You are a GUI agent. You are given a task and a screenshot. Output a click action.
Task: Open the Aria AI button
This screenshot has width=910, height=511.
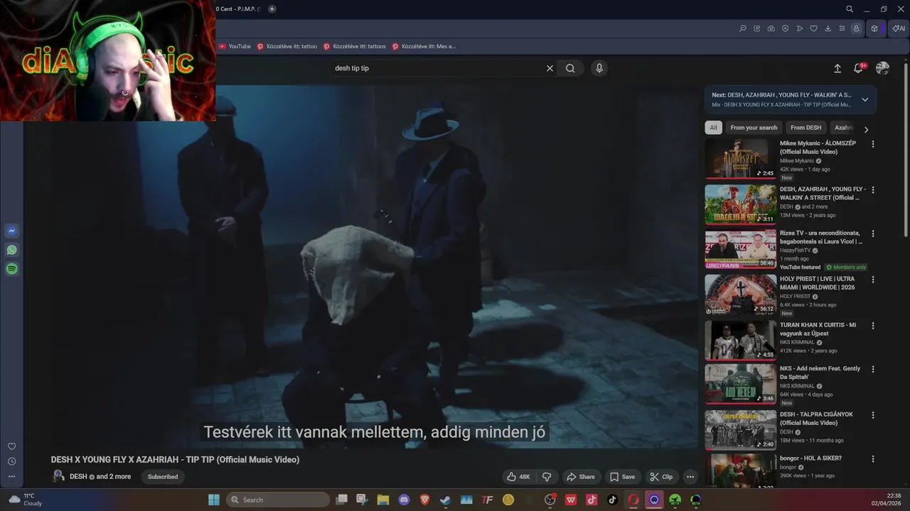click(899, 28)
